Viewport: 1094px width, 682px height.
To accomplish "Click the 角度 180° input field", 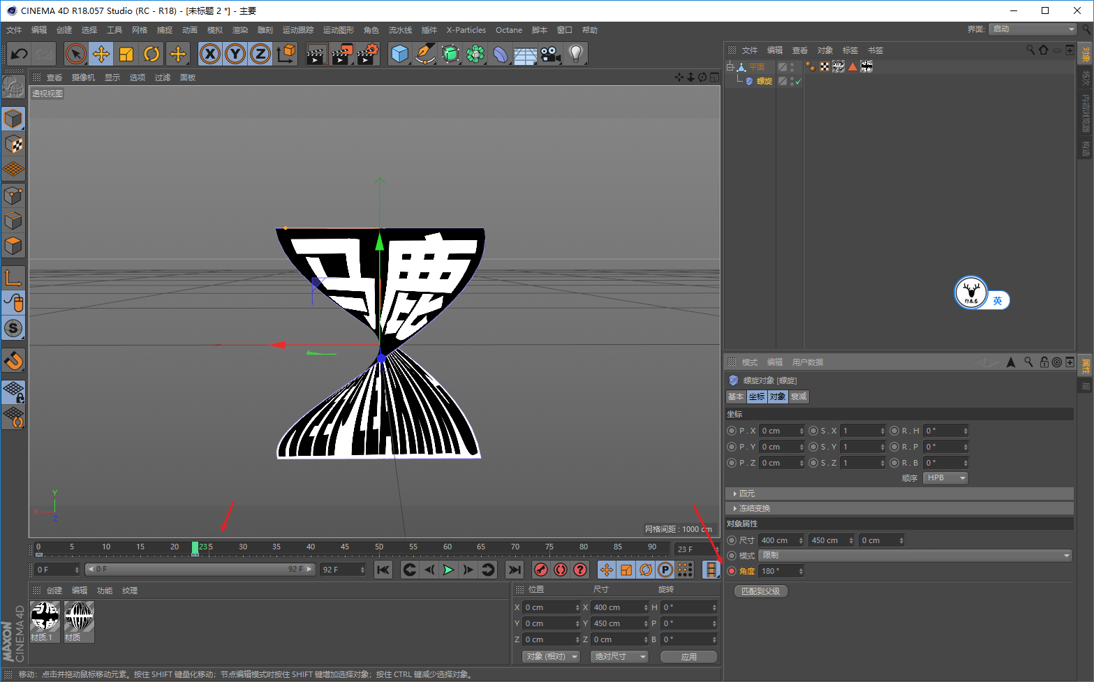I will [781, 571].
